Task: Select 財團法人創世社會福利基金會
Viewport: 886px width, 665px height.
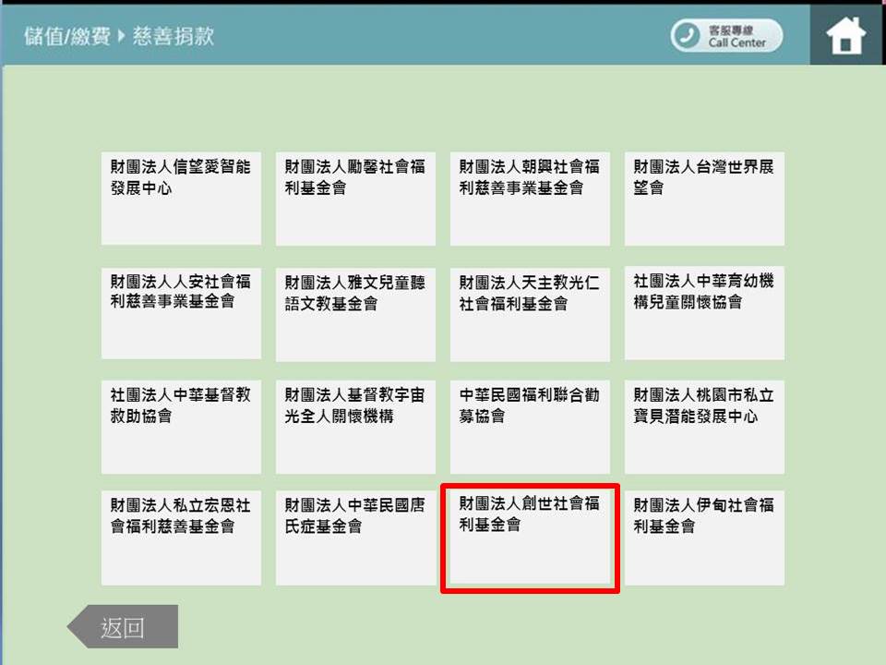Action: [x=530, y=538]
